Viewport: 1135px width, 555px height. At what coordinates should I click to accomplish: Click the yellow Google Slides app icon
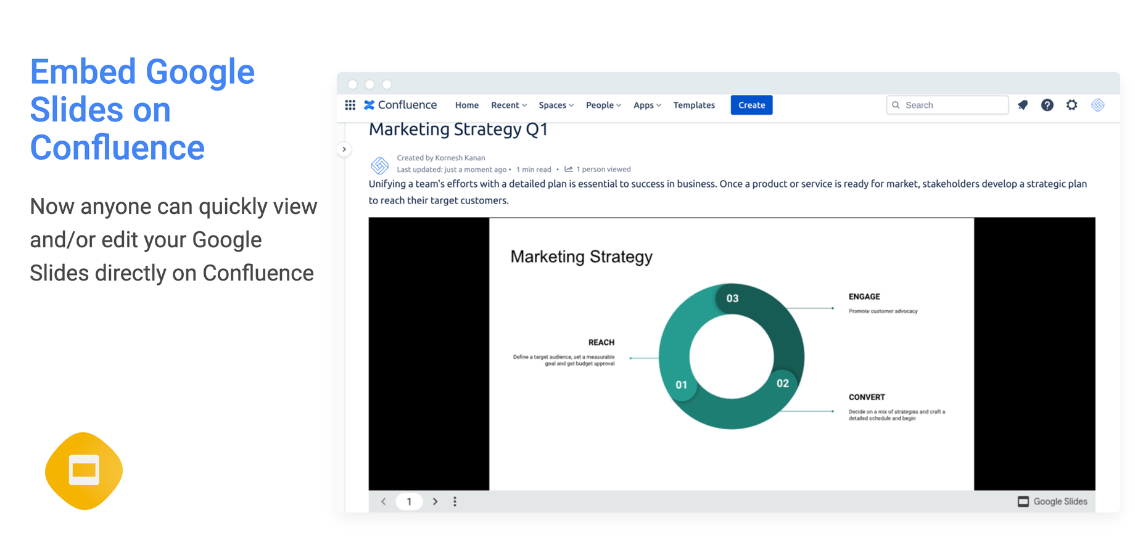pyautogui.click(x=84, y=471)
